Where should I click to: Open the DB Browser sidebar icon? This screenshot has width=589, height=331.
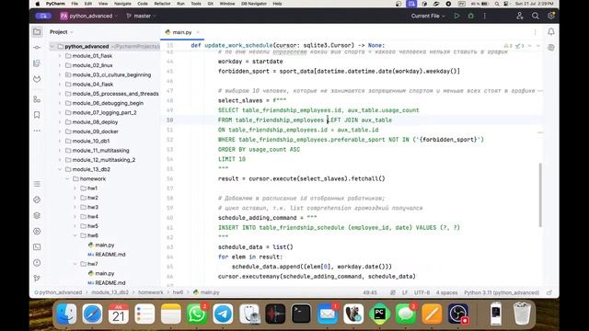point(37,63)
